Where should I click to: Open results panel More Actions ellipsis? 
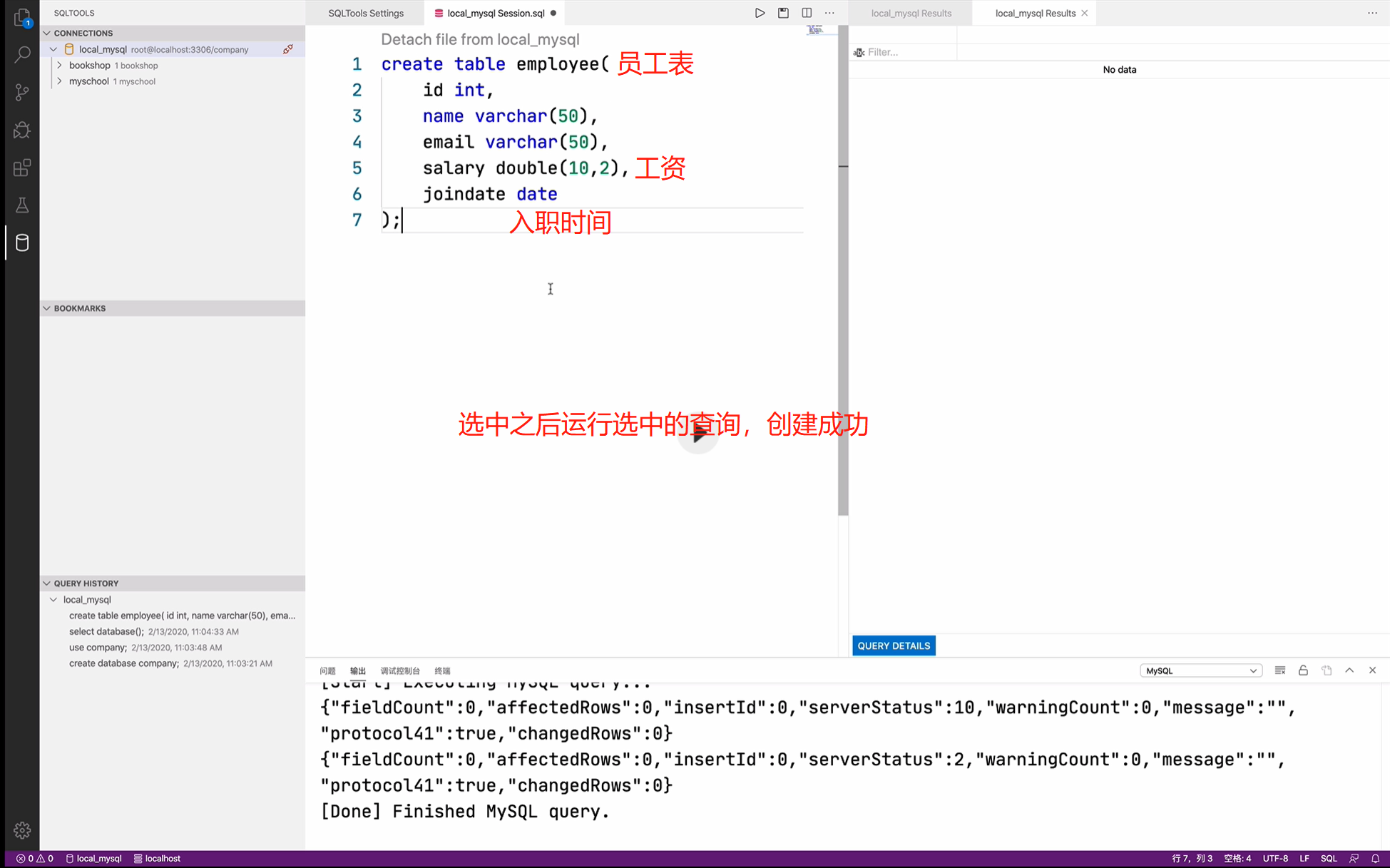point(1372,13)
